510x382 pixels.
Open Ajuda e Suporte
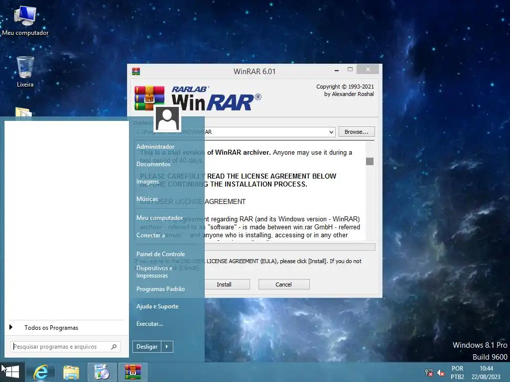pos(157,306)
